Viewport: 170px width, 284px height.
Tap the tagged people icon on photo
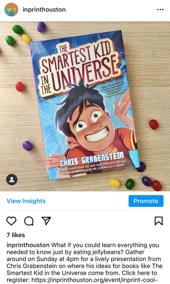(12, 179)
